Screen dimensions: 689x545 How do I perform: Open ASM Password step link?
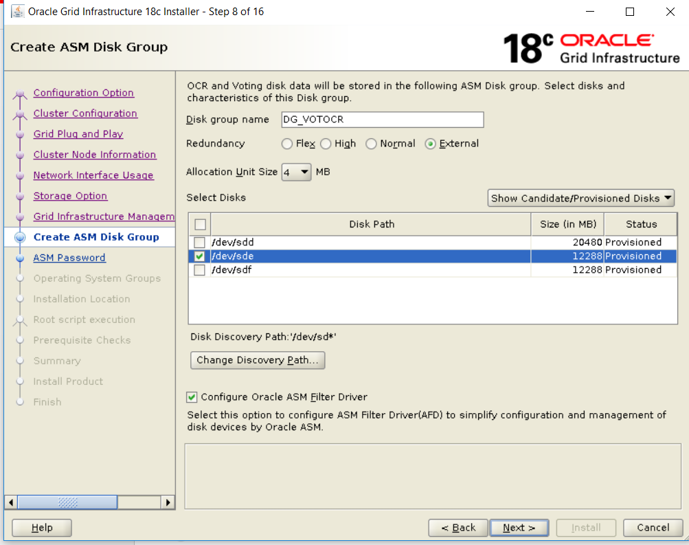69,258
